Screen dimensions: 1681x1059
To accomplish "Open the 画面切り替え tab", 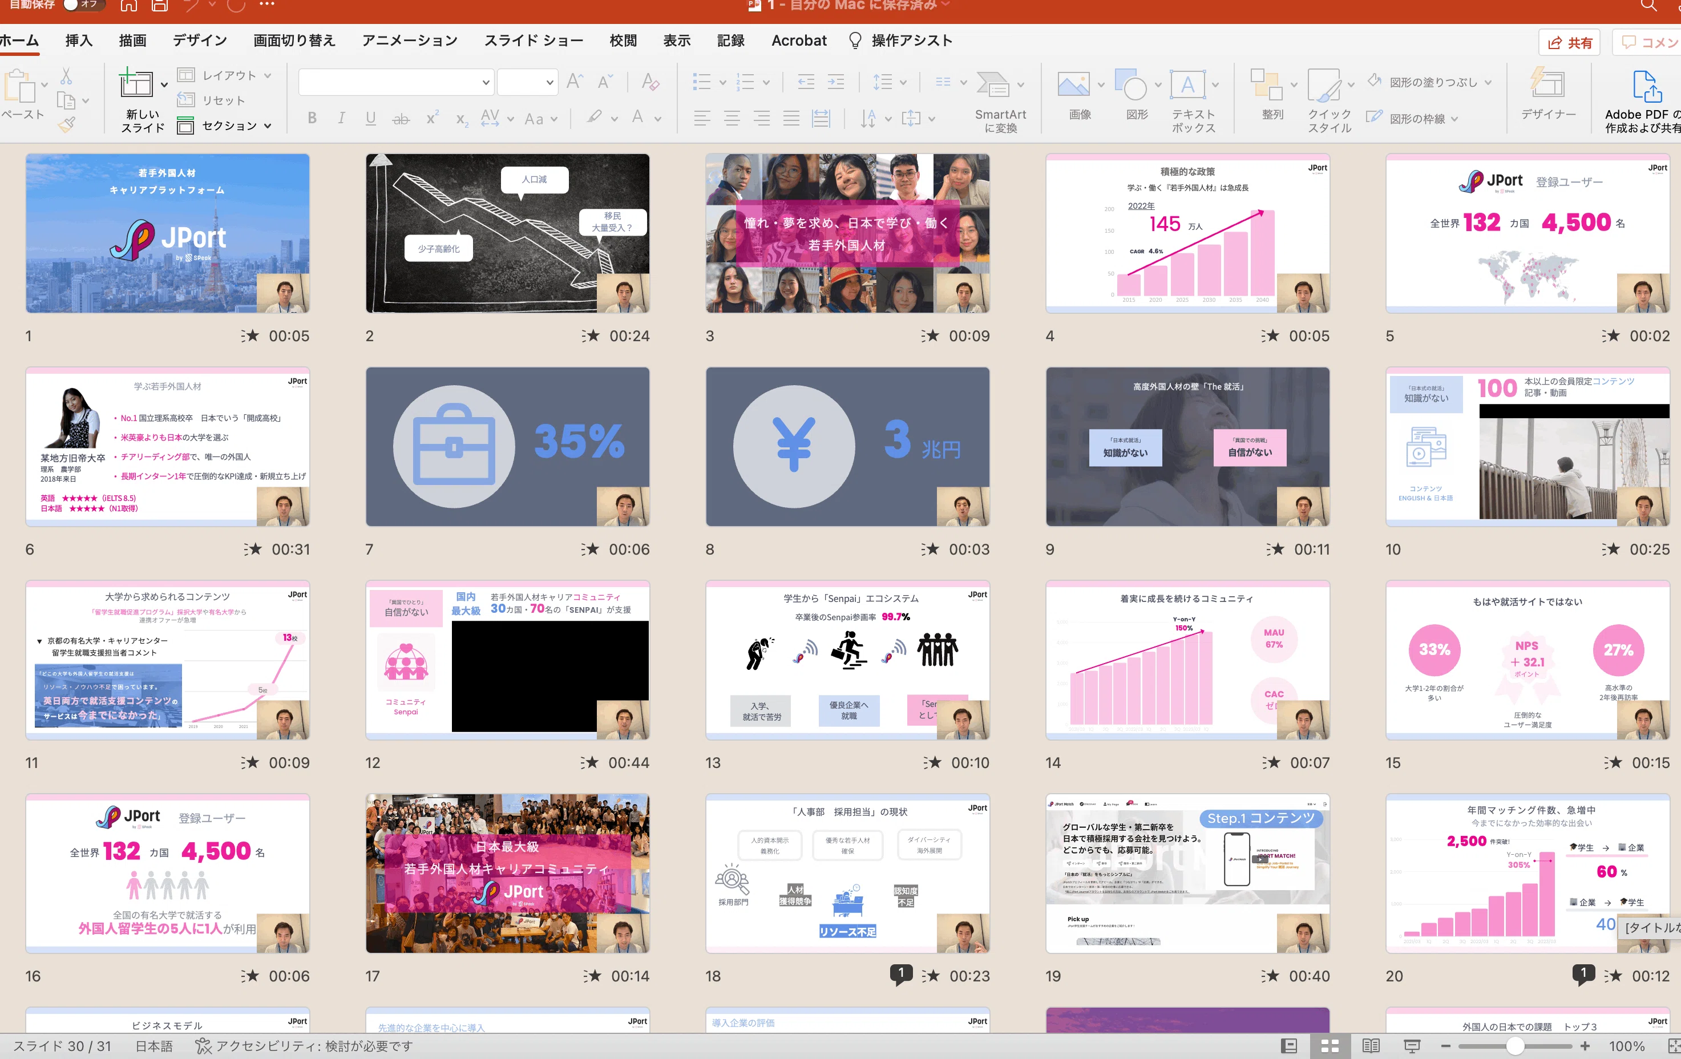I will tap(294, 41).
